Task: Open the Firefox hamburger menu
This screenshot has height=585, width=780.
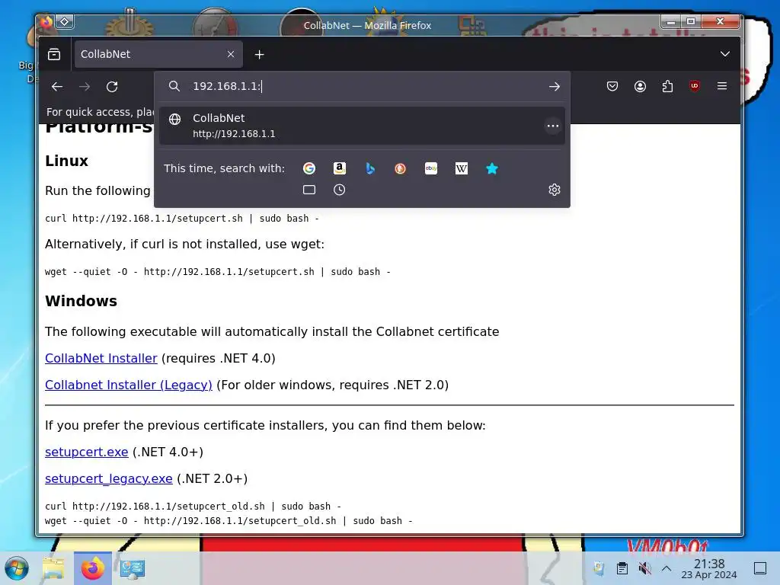Action: point(722,86)
